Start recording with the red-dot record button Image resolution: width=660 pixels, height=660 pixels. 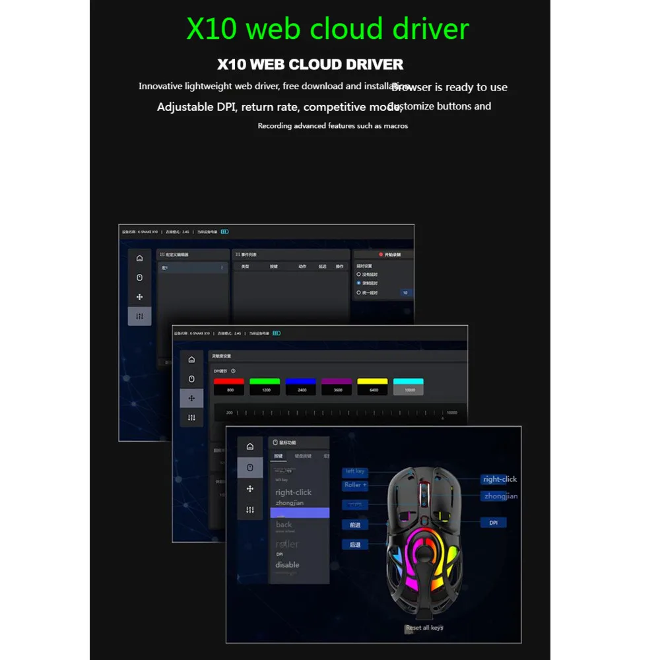pos(390,254)
